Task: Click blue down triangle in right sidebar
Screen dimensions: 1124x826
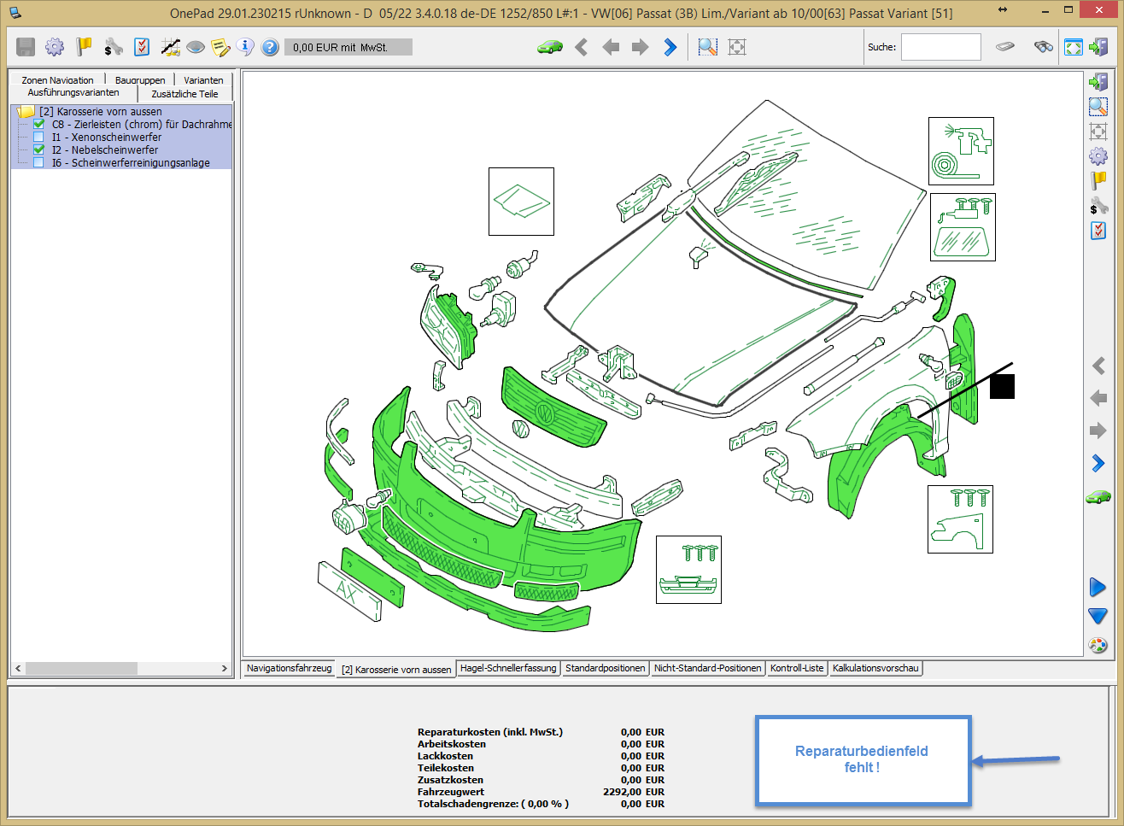Action: [x=1098, y=616]
